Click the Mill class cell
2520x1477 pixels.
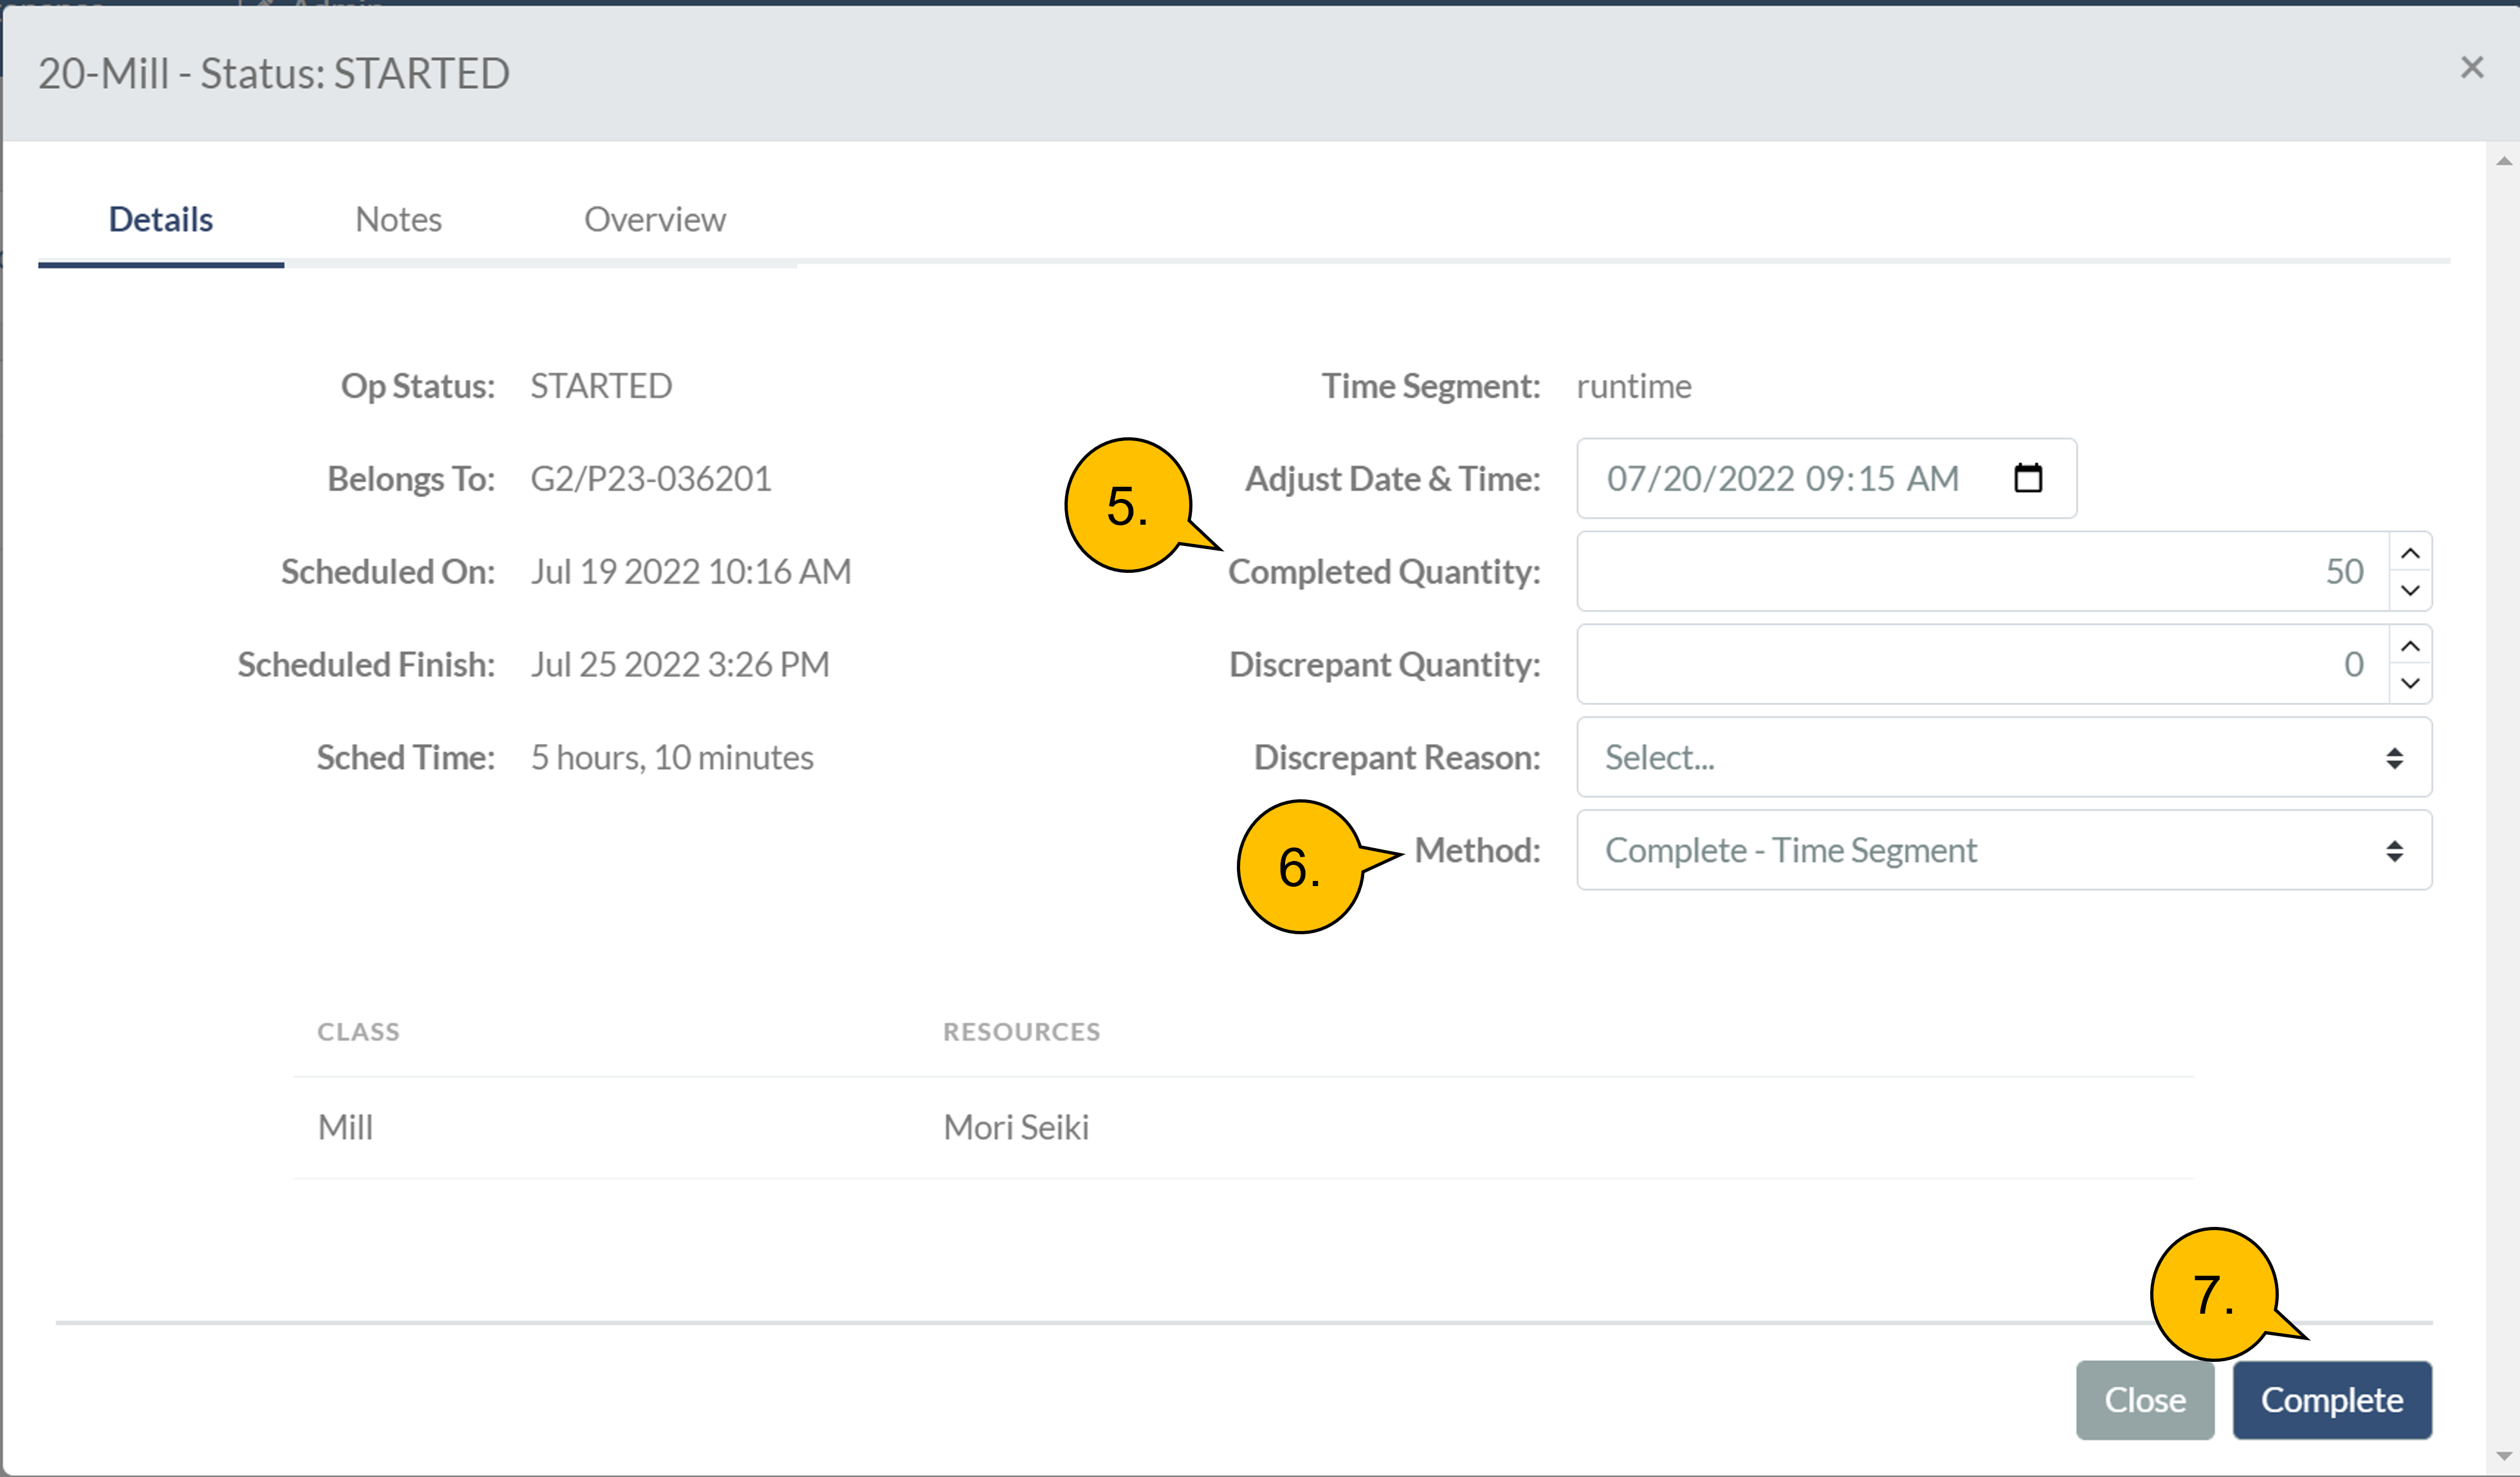point(345,1127)
